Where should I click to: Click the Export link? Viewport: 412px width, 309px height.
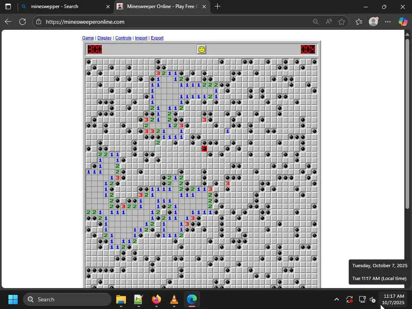[x=157, y=38]
